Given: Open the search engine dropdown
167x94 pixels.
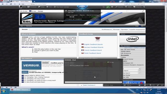Looking at the screenshot, I should (128, 4).
